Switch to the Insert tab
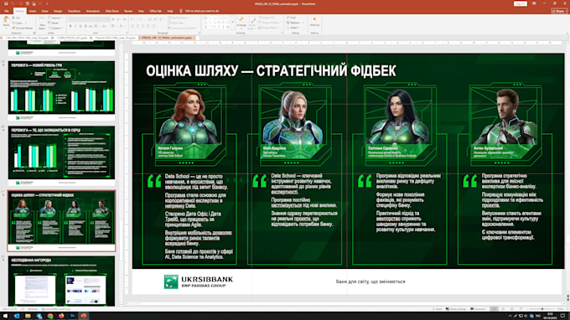 pos(33,11)
